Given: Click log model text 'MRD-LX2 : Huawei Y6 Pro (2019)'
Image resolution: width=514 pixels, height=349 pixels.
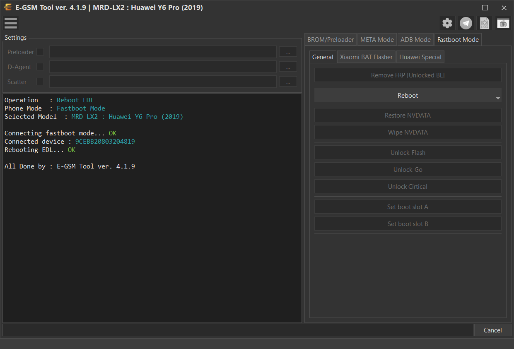Looking at the screenshot, I should pyautogui.click(x=127, y=117).
